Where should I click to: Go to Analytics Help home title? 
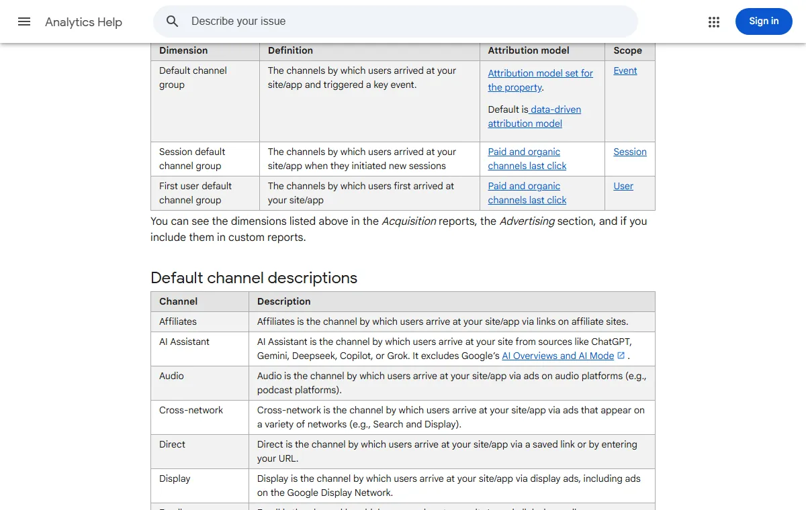coord(83,22)
